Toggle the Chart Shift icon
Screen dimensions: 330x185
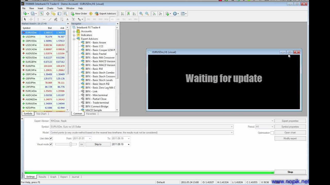tap(160, 14)
